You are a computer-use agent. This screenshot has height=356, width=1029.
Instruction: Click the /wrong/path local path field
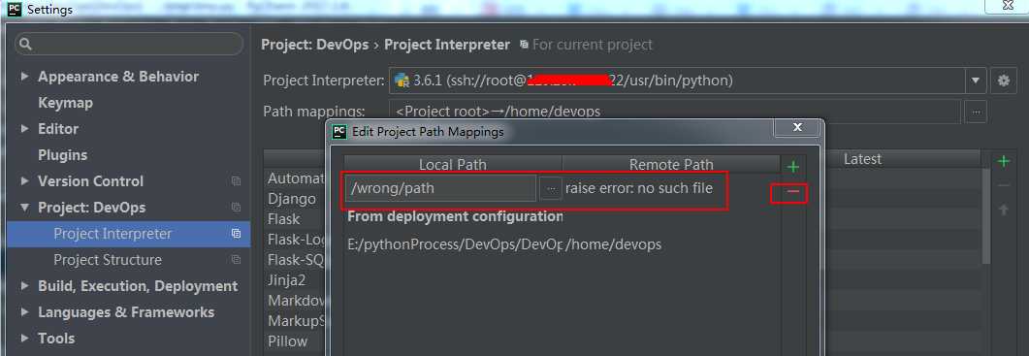pos(441,188)
